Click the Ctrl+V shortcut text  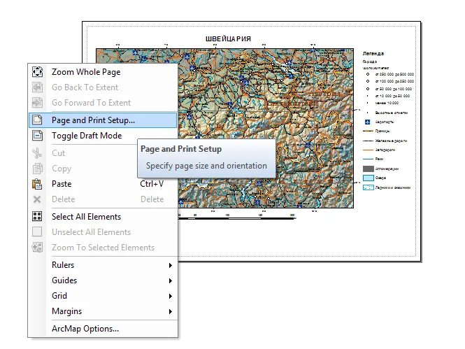point(152,184)
